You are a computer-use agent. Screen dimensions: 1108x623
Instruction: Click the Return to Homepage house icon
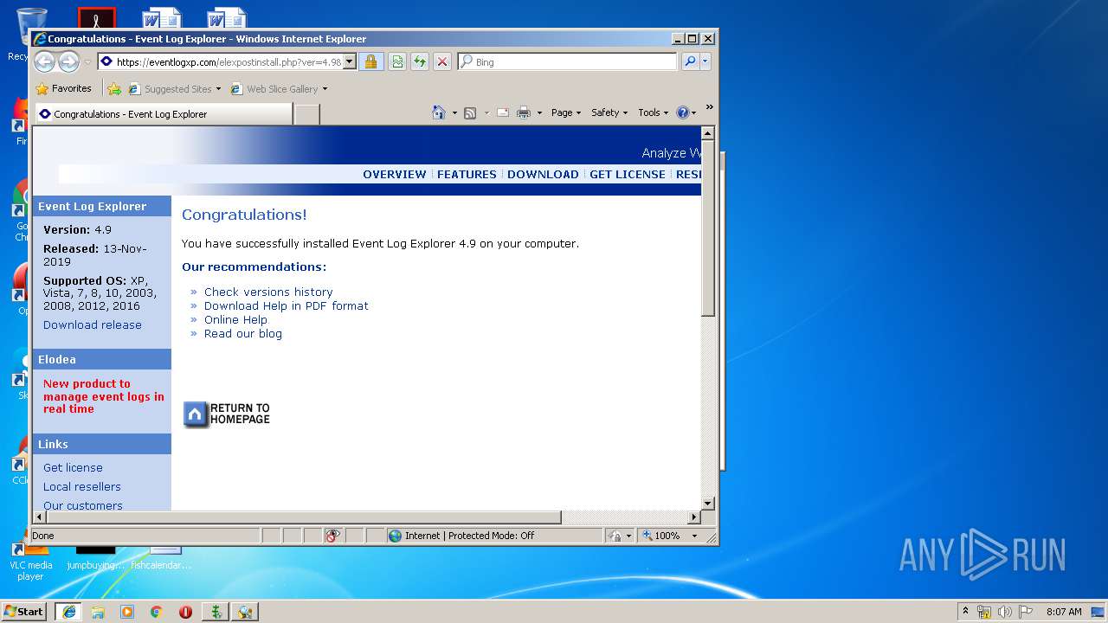pyautogui.click(x=196, y=414)
